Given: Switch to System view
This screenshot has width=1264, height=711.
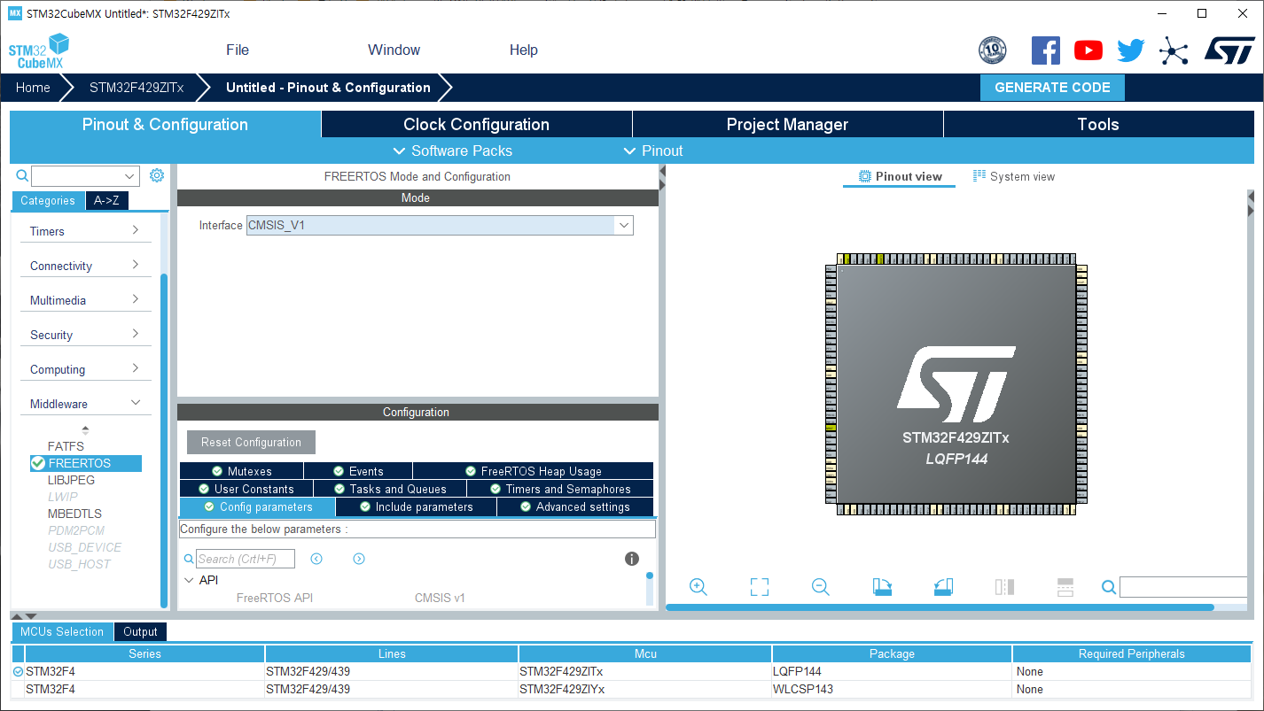Looking at the screenshot, I should (x=1013, y=176).
